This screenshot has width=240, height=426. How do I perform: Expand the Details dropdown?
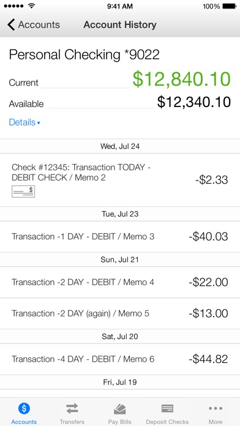point(24,122)
